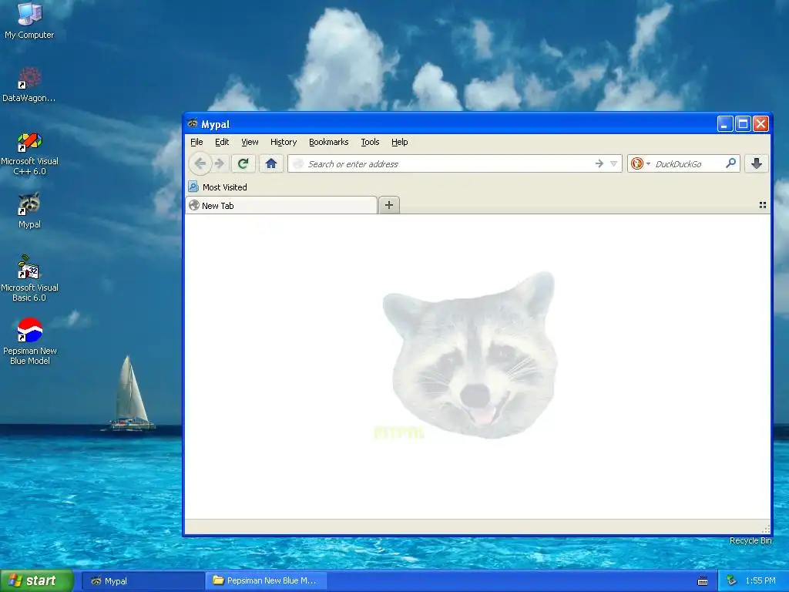This screenshot has height=592, width=789.
Task: Expand the address bar history dropdown
Action: pos(613,163)
